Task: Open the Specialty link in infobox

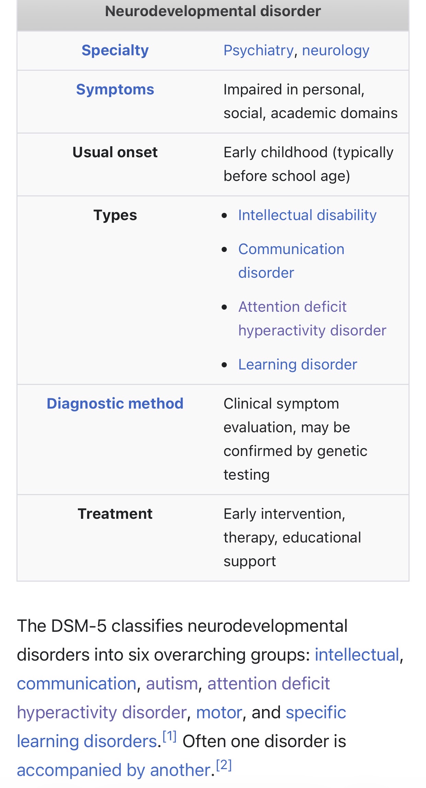Action: [115, 50]
